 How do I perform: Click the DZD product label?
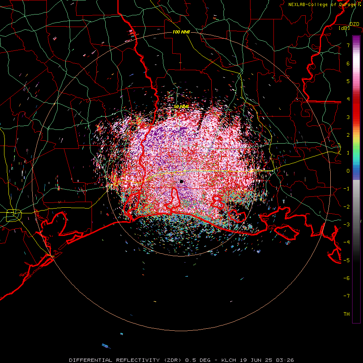354,24
